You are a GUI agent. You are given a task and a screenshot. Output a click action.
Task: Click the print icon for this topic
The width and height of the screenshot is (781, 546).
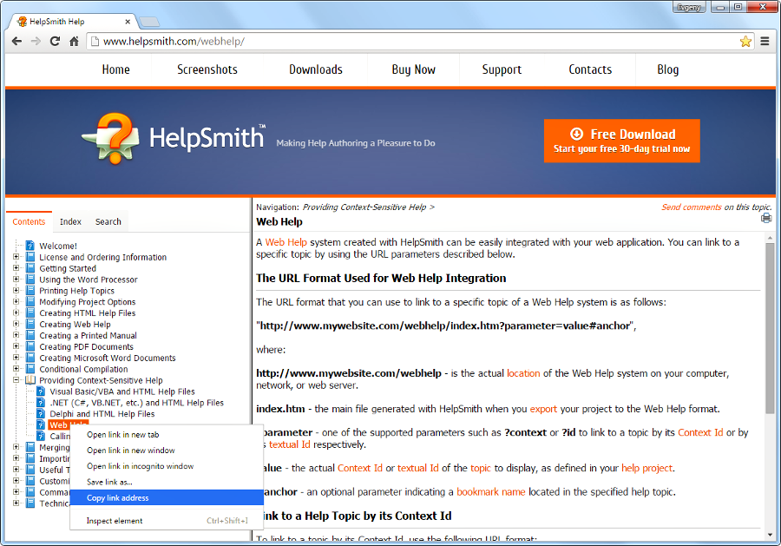point(766,218)
